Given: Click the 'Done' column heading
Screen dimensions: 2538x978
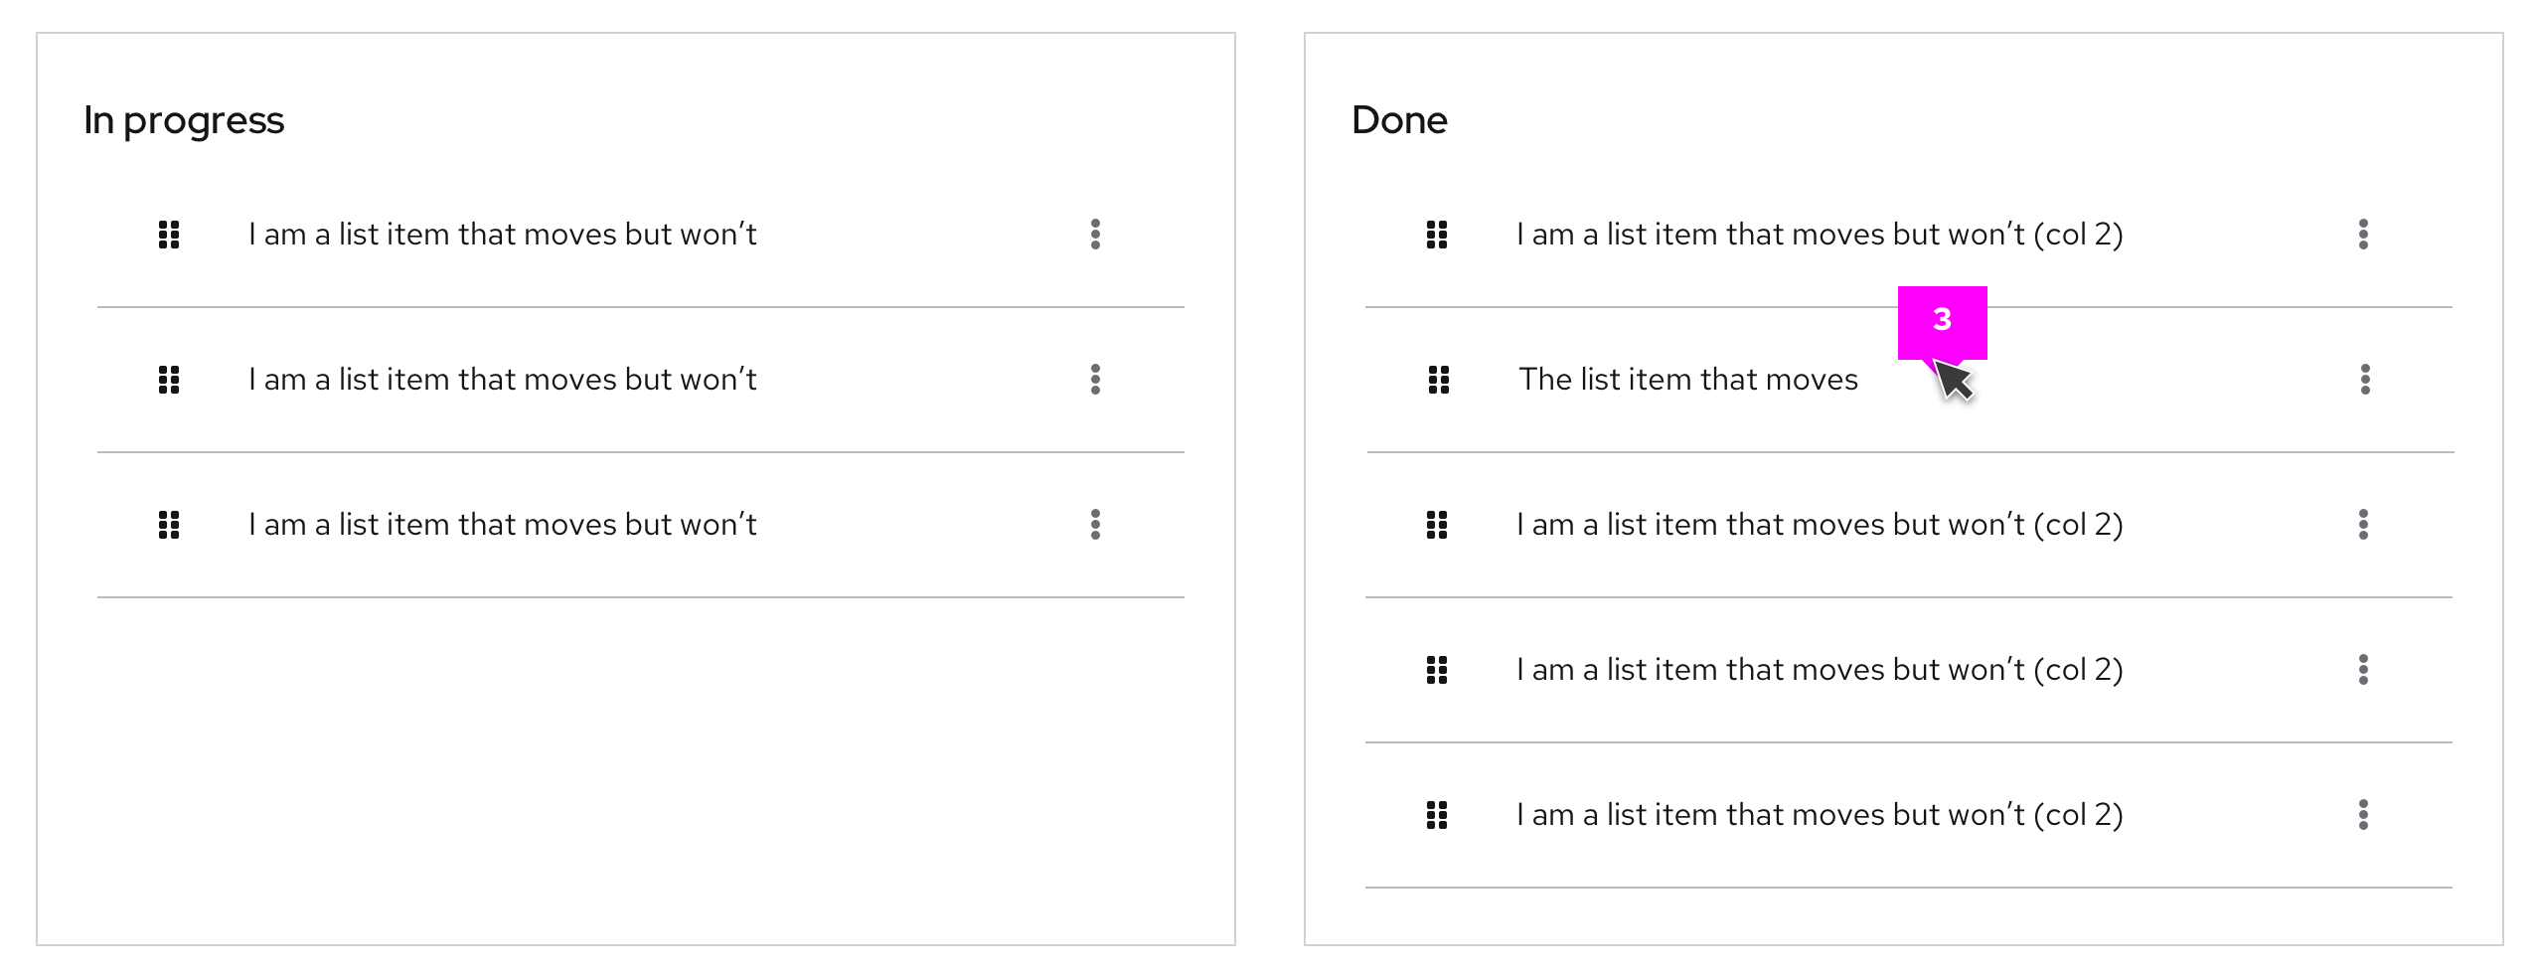Looking at the screenshot, I should pyautogui.click(x=1399, y=120).
